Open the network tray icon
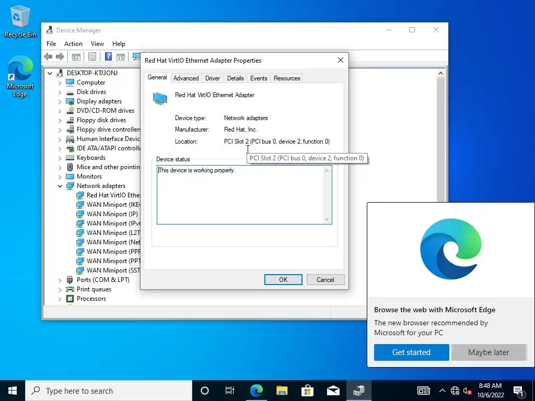 tap(455, 391)
